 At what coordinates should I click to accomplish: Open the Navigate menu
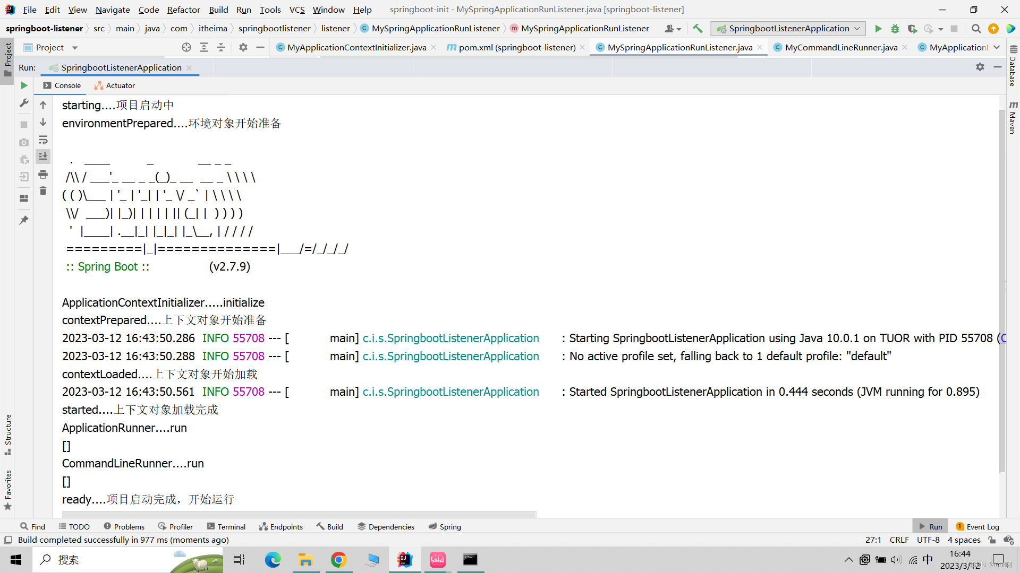coord(113,10)
